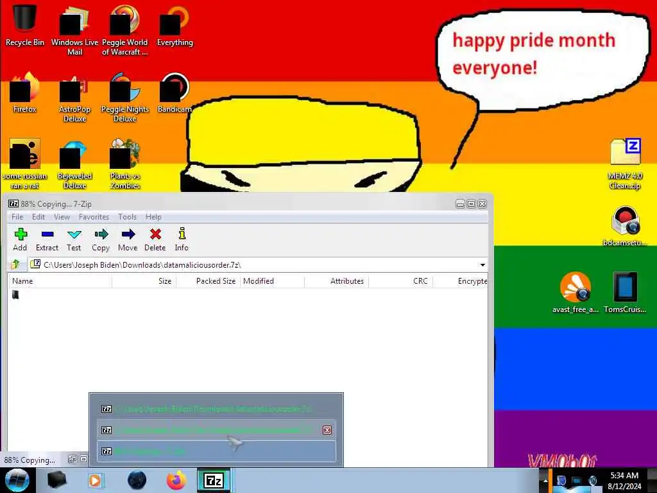
Task: Select the Firefox desktop shortcut
Action: point(25,92)
